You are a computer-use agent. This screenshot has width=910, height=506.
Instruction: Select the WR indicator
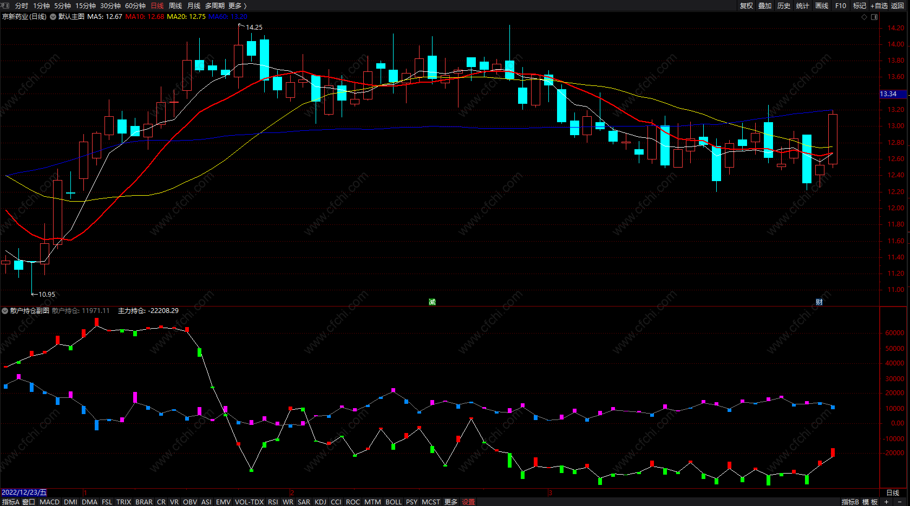click(288, 502)
